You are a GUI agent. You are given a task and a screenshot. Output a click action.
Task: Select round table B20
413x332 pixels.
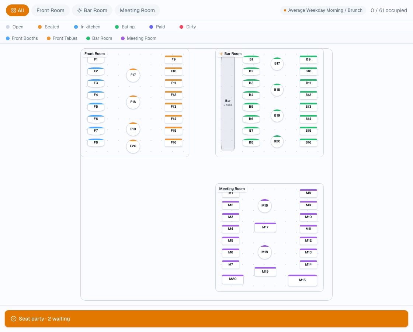coord(277,142)
